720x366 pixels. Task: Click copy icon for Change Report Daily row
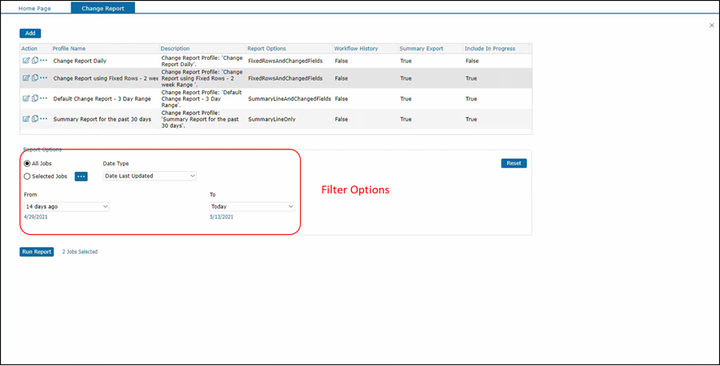(x=34, y=61)
